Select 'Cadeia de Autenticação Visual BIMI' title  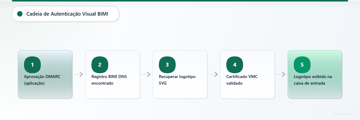(x=67, y=14)
